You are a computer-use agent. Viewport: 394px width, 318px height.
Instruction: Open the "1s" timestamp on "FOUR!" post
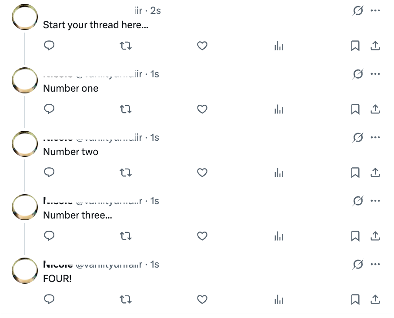click(155, 265)
